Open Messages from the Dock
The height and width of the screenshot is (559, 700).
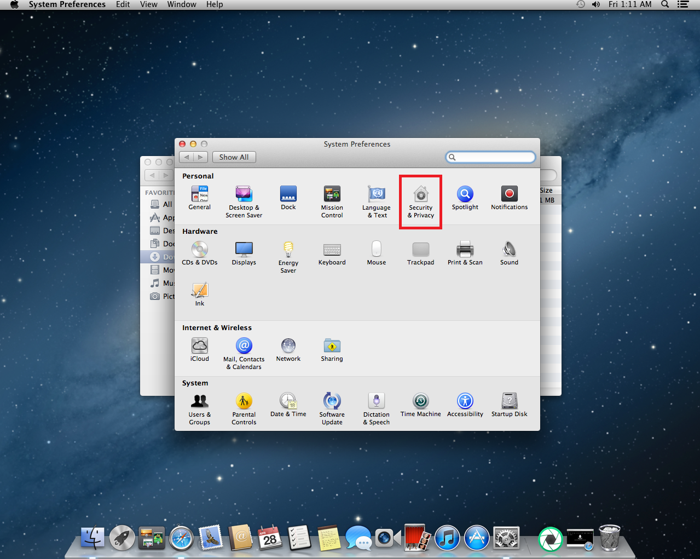358,538
